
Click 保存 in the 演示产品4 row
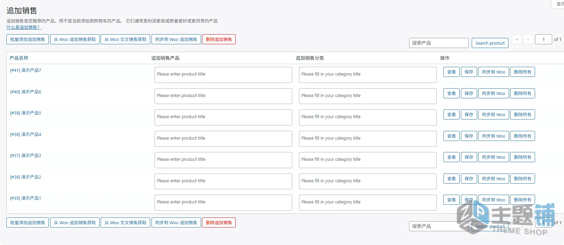(469, 136)
